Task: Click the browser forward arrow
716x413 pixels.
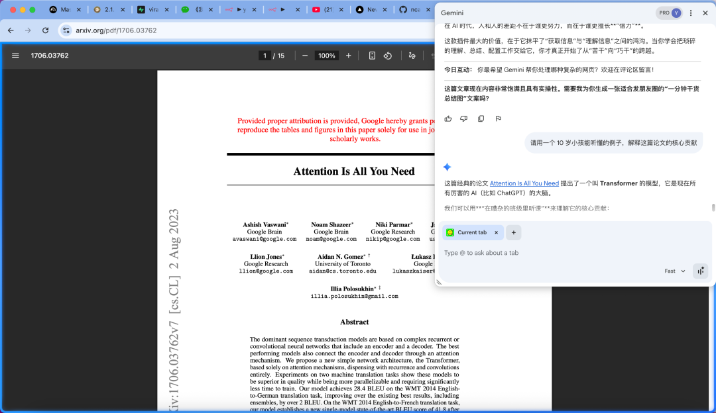Action: coord(28,30)
